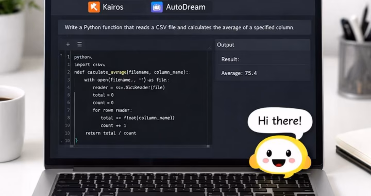Click the 'count = 0' code line
371x196 pixels.
click(x=103, y=103)
